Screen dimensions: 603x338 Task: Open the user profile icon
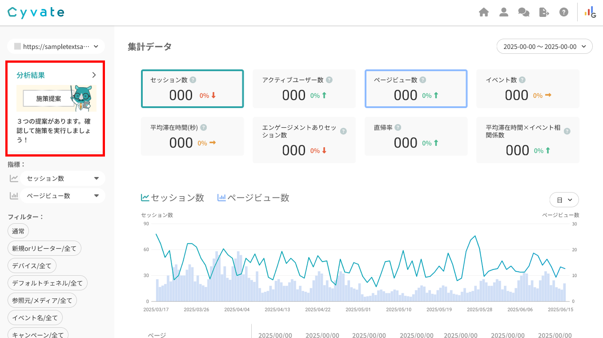pyautogui.click(x=503, y=12)
